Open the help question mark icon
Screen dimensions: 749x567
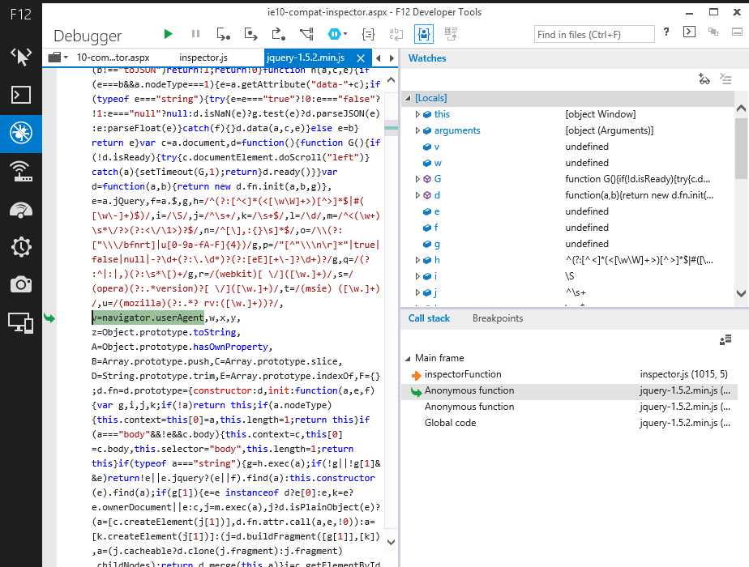pyautogui.click(x=666, y=32)
